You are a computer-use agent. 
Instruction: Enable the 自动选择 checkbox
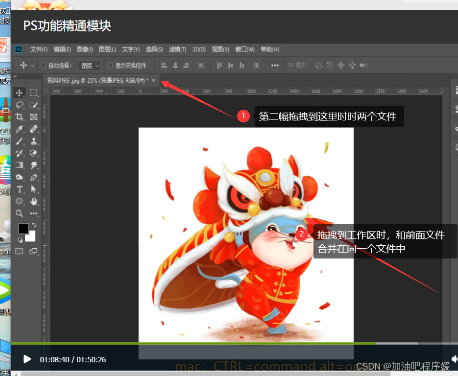(x=43, y=65)
